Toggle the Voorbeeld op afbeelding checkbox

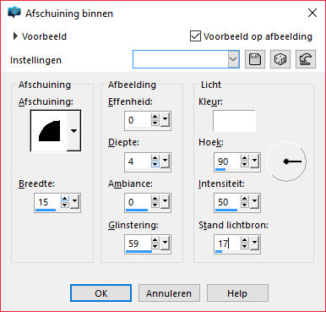point(195,36)
